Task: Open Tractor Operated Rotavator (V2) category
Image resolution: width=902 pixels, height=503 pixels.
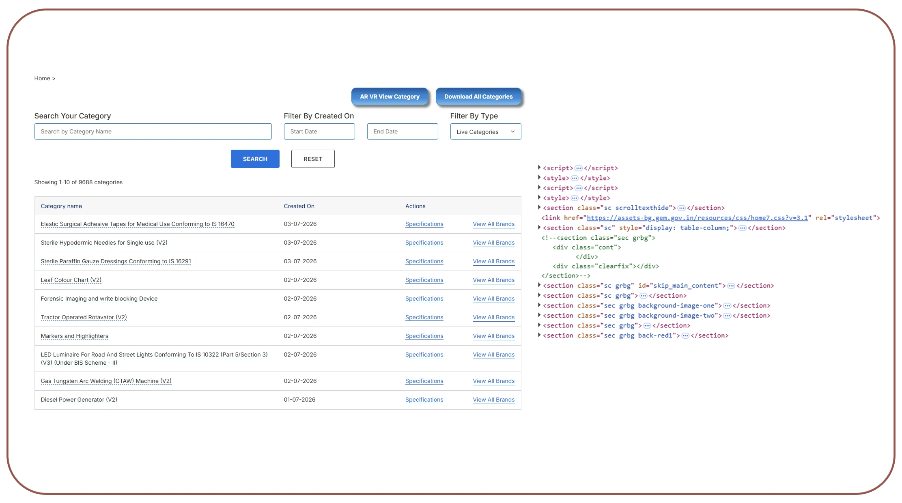Action: click(x=84, y=317)
